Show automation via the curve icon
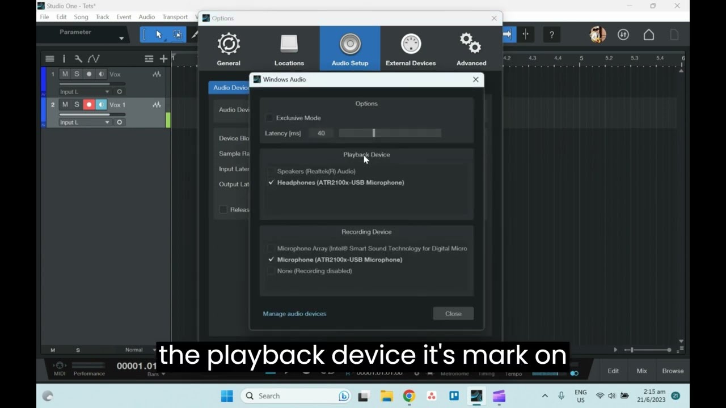The width and height of the screenshot is (726, 408). point(94,58)
